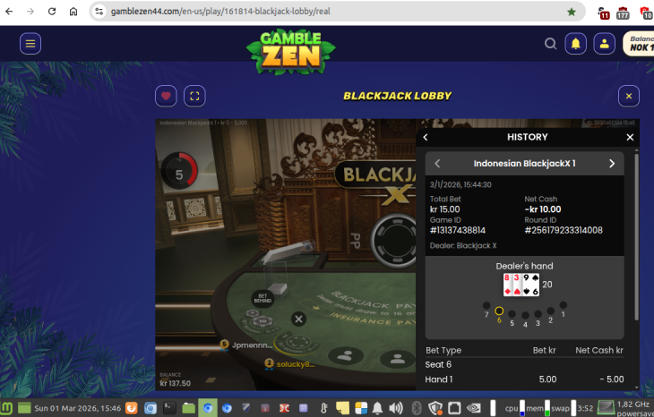This screenshot has width=654, height=417.
Task: Select highlighted seat 6 in dealer diagram
Action: (x=499, y=311)
